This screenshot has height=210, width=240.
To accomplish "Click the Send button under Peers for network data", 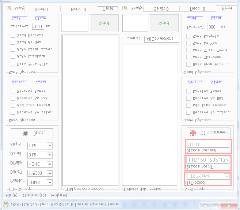I will [164, 23].
